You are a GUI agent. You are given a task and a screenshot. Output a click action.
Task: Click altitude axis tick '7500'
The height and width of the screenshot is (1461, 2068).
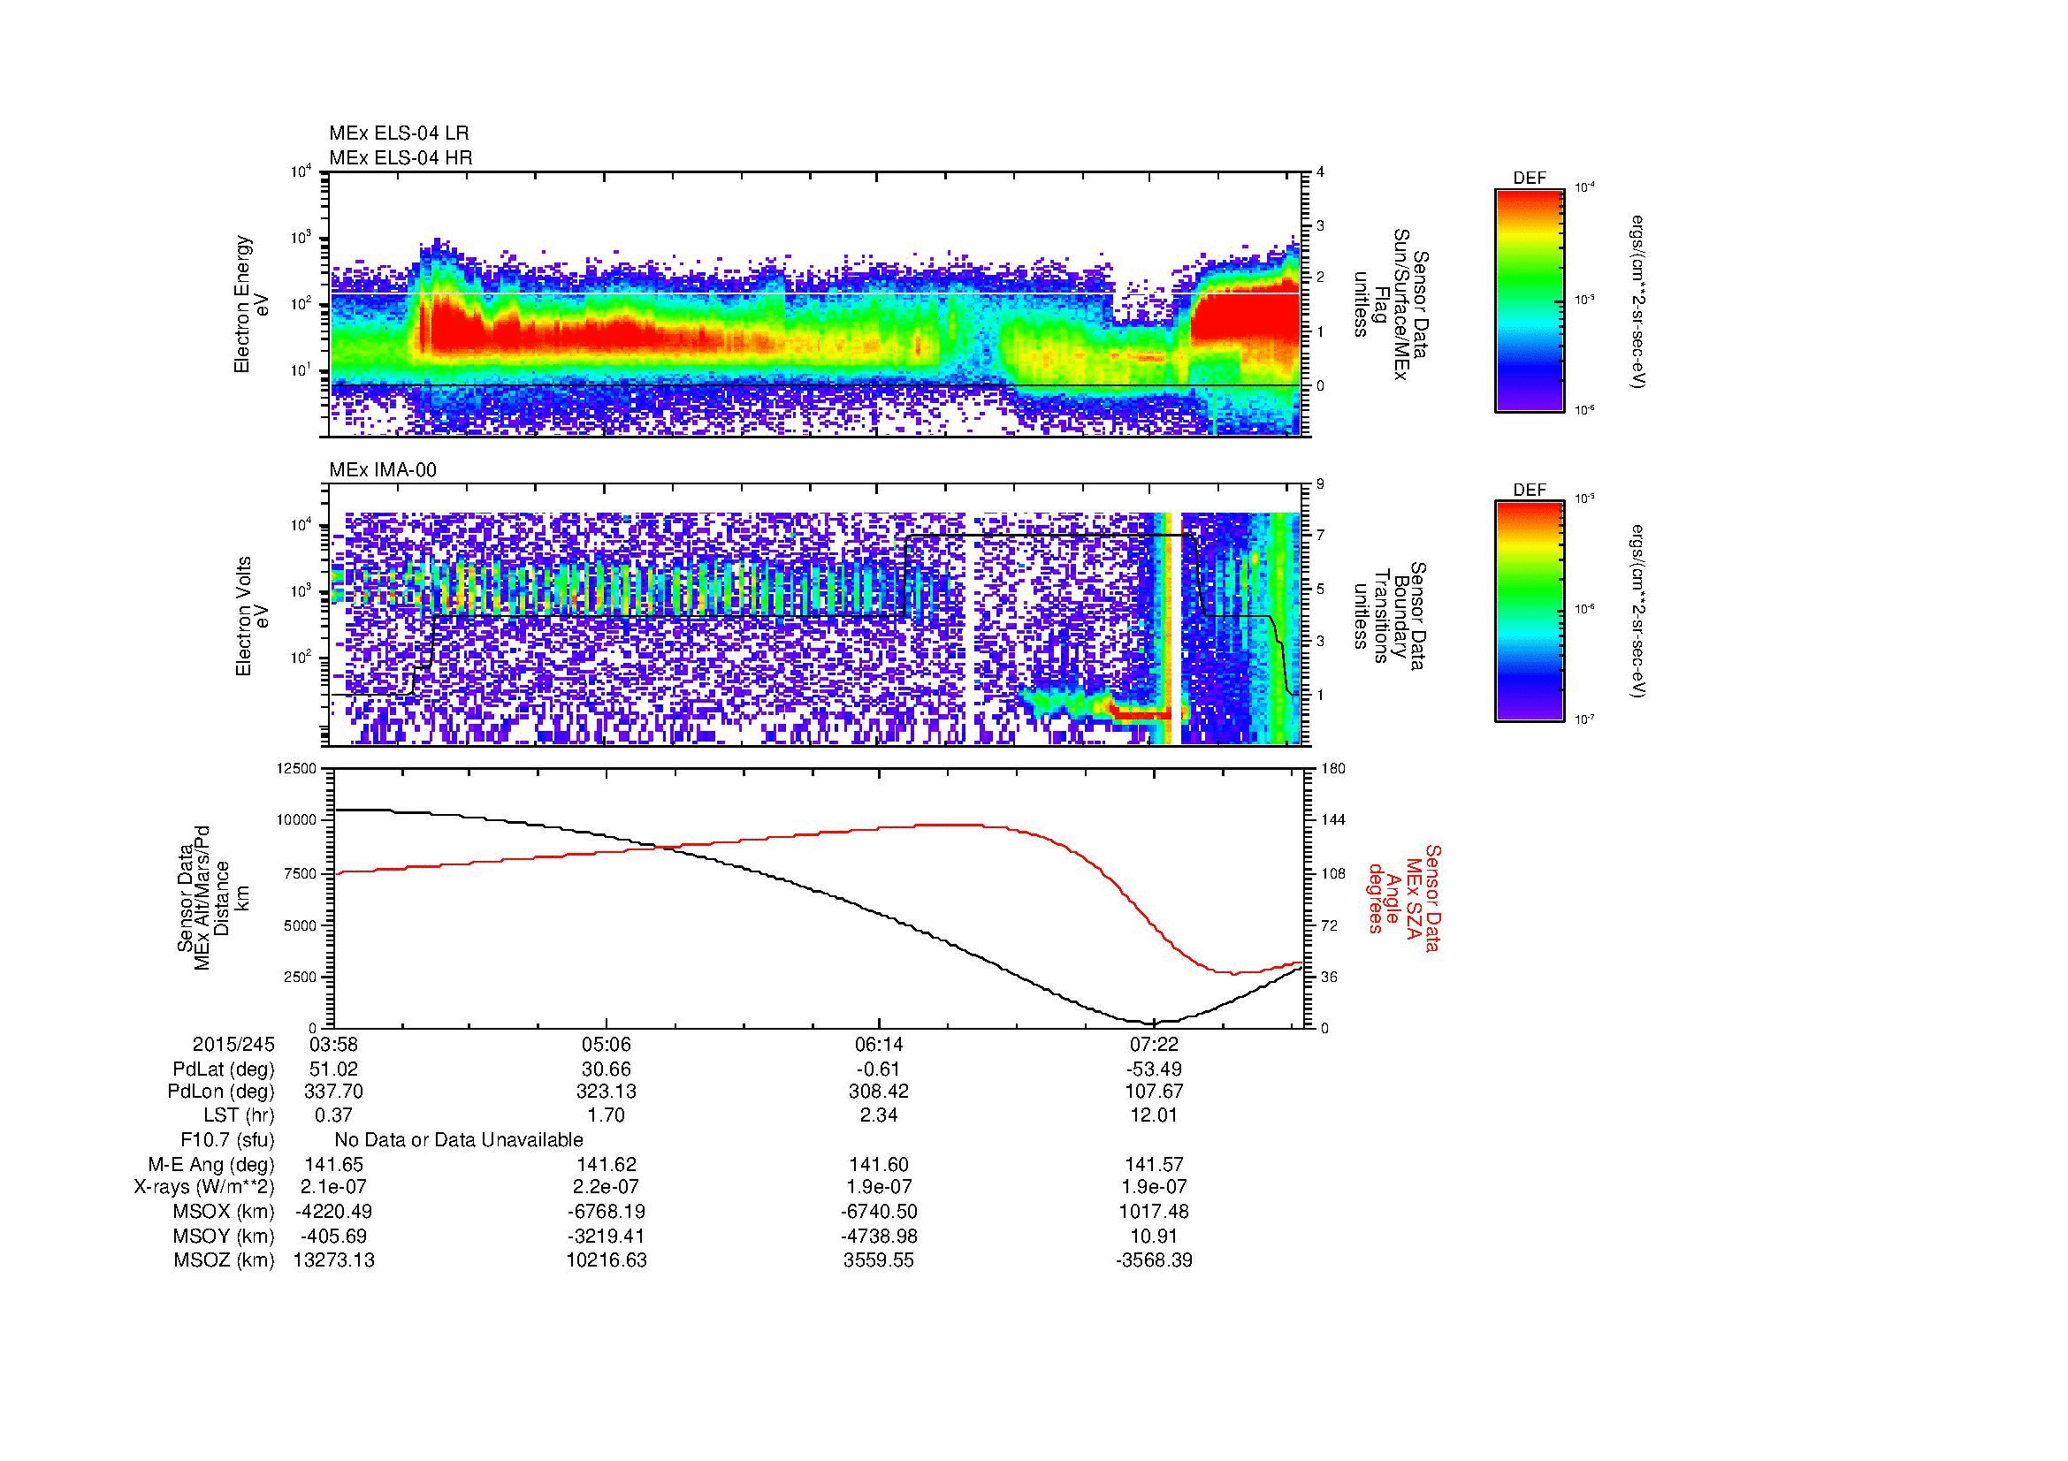coord(301,873)
